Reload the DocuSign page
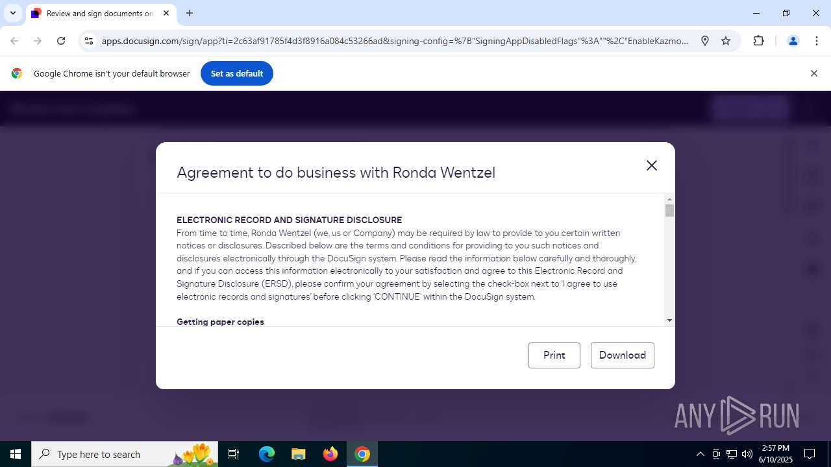This screenshot has width=831, height=467. click(61, 41)
